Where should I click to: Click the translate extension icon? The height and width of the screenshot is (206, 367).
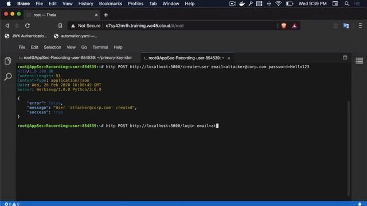click(x=346, y=26)
